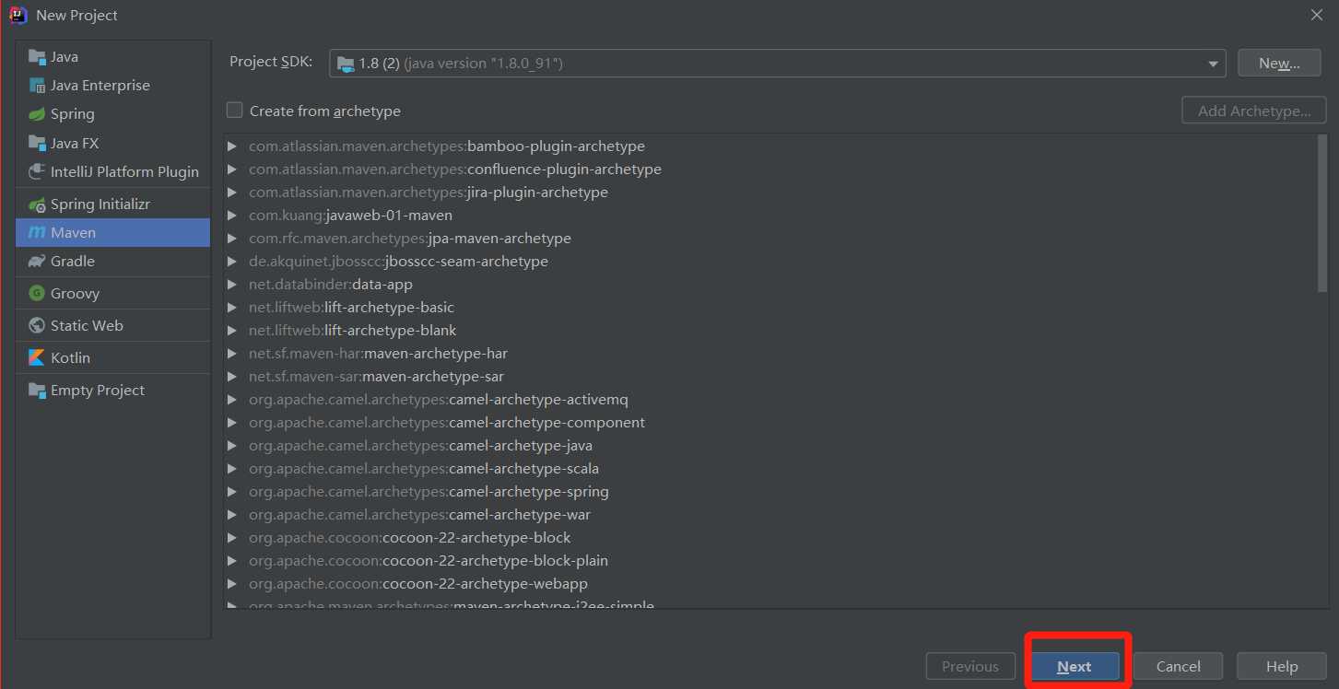Image resolution: width=1339 pixels, height=689 pixels.
Task: Select maven-archetype-sar row
Action: 770,377
